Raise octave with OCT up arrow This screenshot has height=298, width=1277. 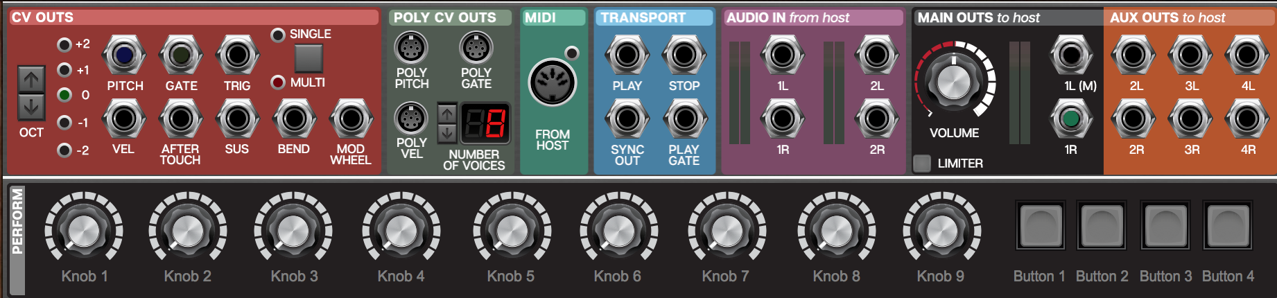(31, 80)
